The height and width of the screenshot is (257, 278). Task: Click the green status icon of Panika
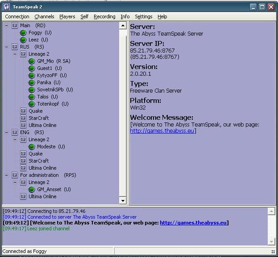point(32,82)
